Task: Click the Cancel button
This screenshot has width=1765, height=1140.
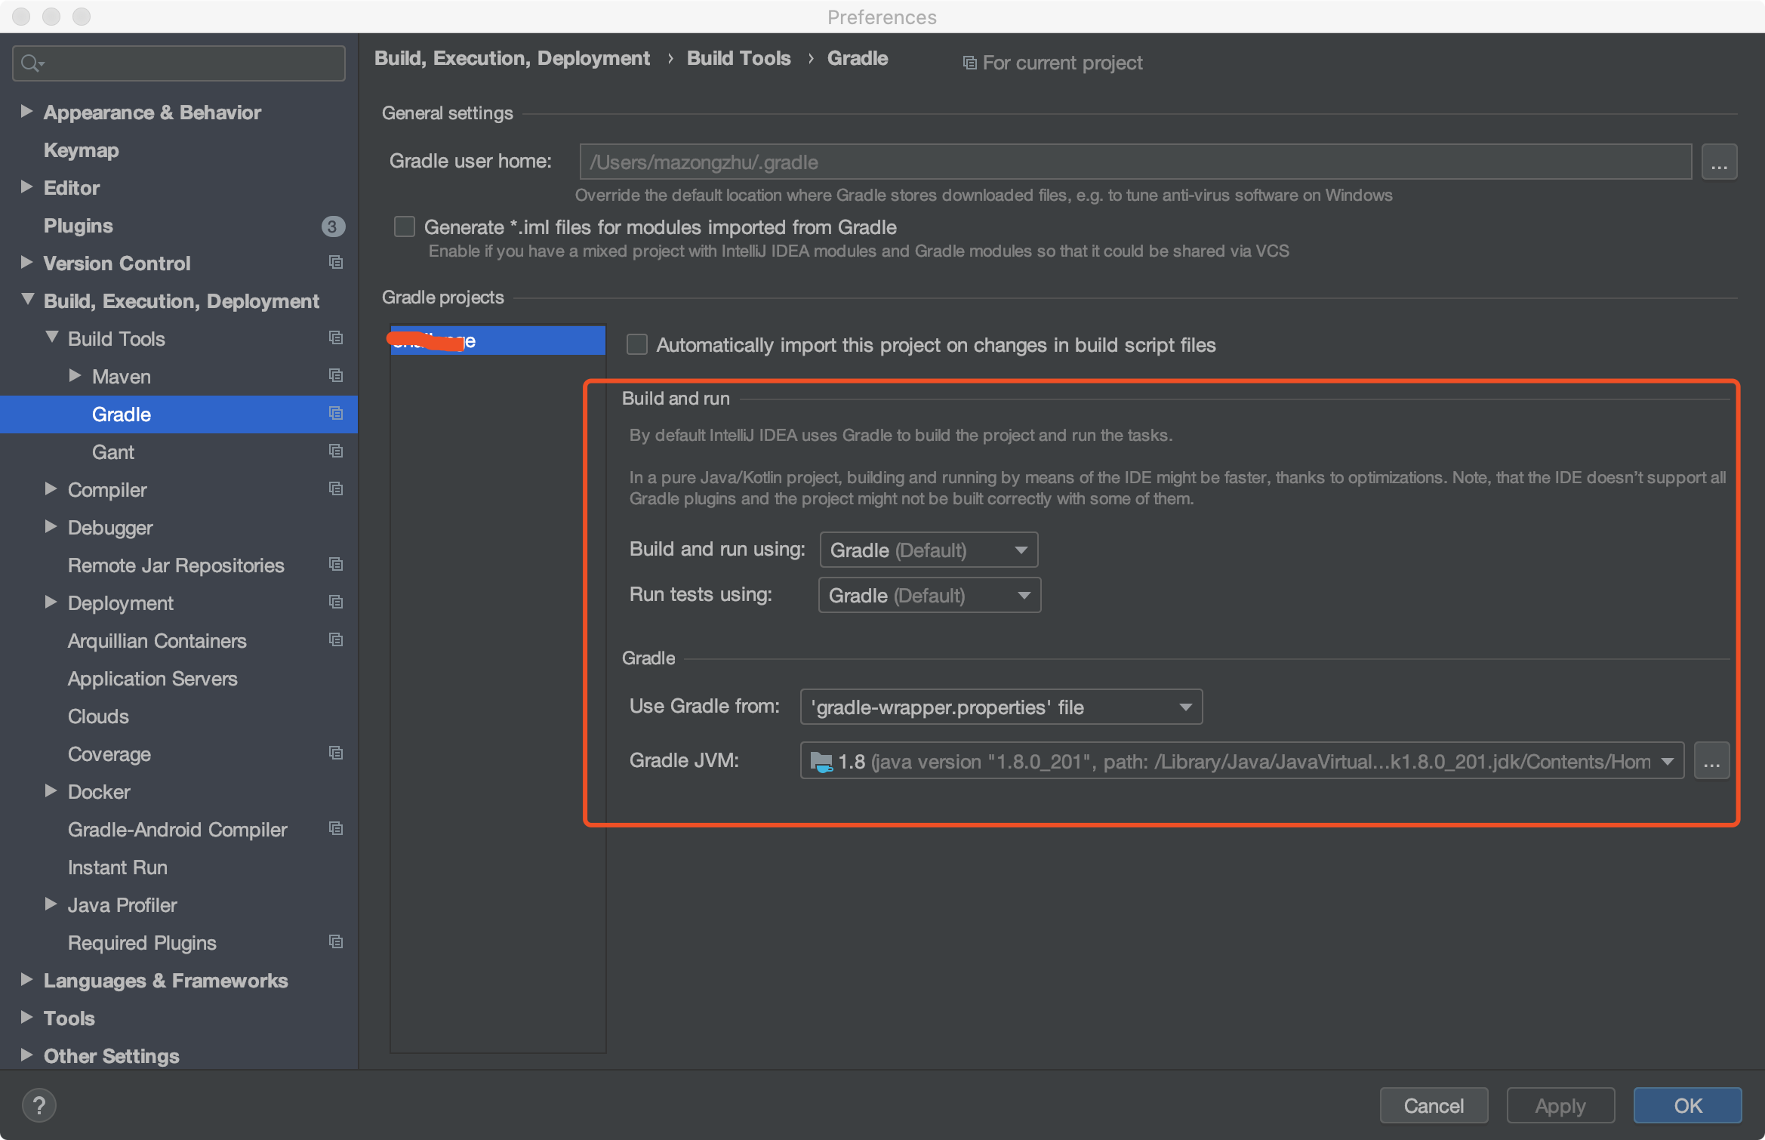Action: click(x=1433, y=1105)
